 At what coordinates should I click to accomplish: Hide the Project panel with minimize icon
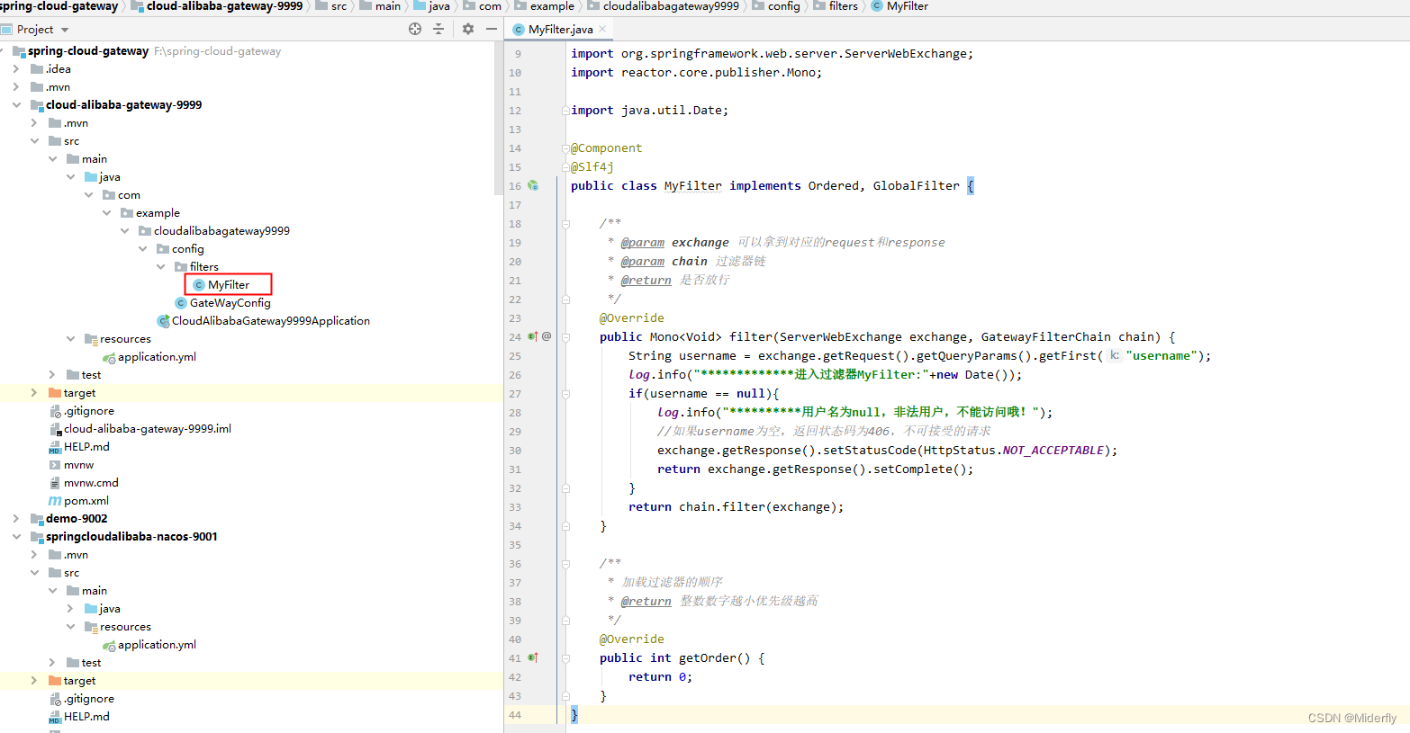click(x=492, y=29)
